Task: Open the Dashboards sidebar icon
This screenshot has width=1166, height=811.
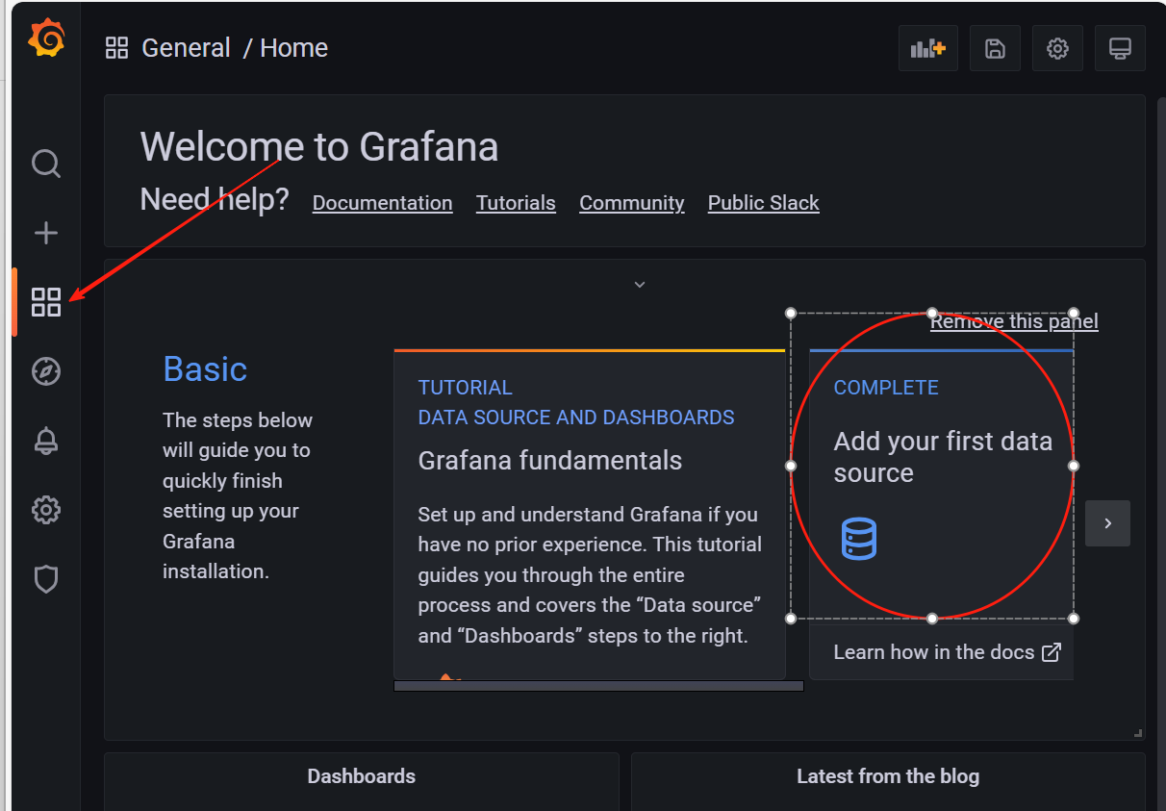Action: 46,302
